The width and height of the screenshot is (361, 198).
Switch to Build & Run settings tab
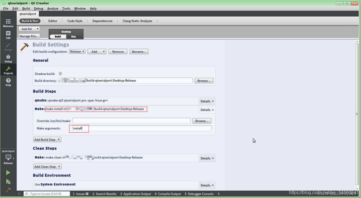(30, 21)
